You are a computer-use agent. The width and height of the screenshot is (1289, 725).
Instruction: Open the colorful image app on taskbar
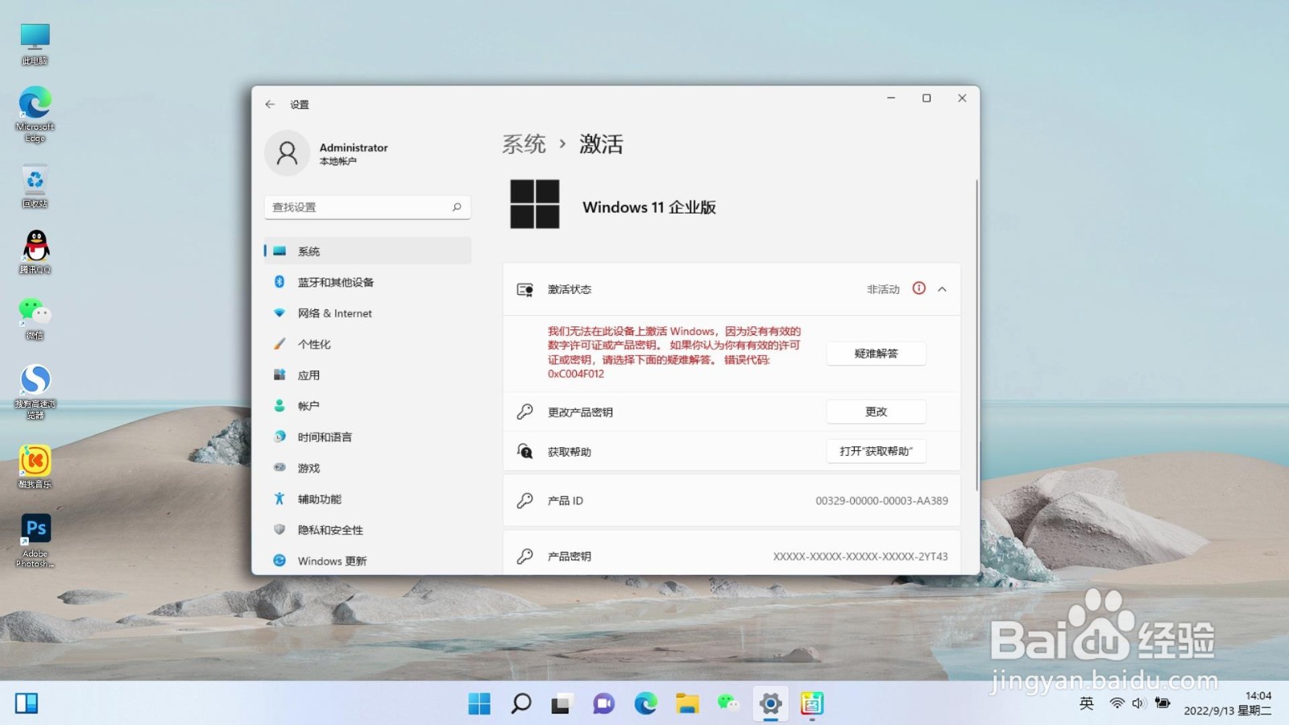(812, 703)
